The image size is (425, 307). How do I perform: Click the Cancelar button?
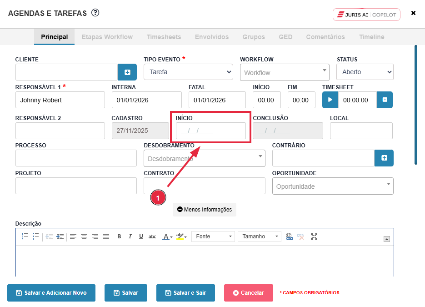[248, 293]
